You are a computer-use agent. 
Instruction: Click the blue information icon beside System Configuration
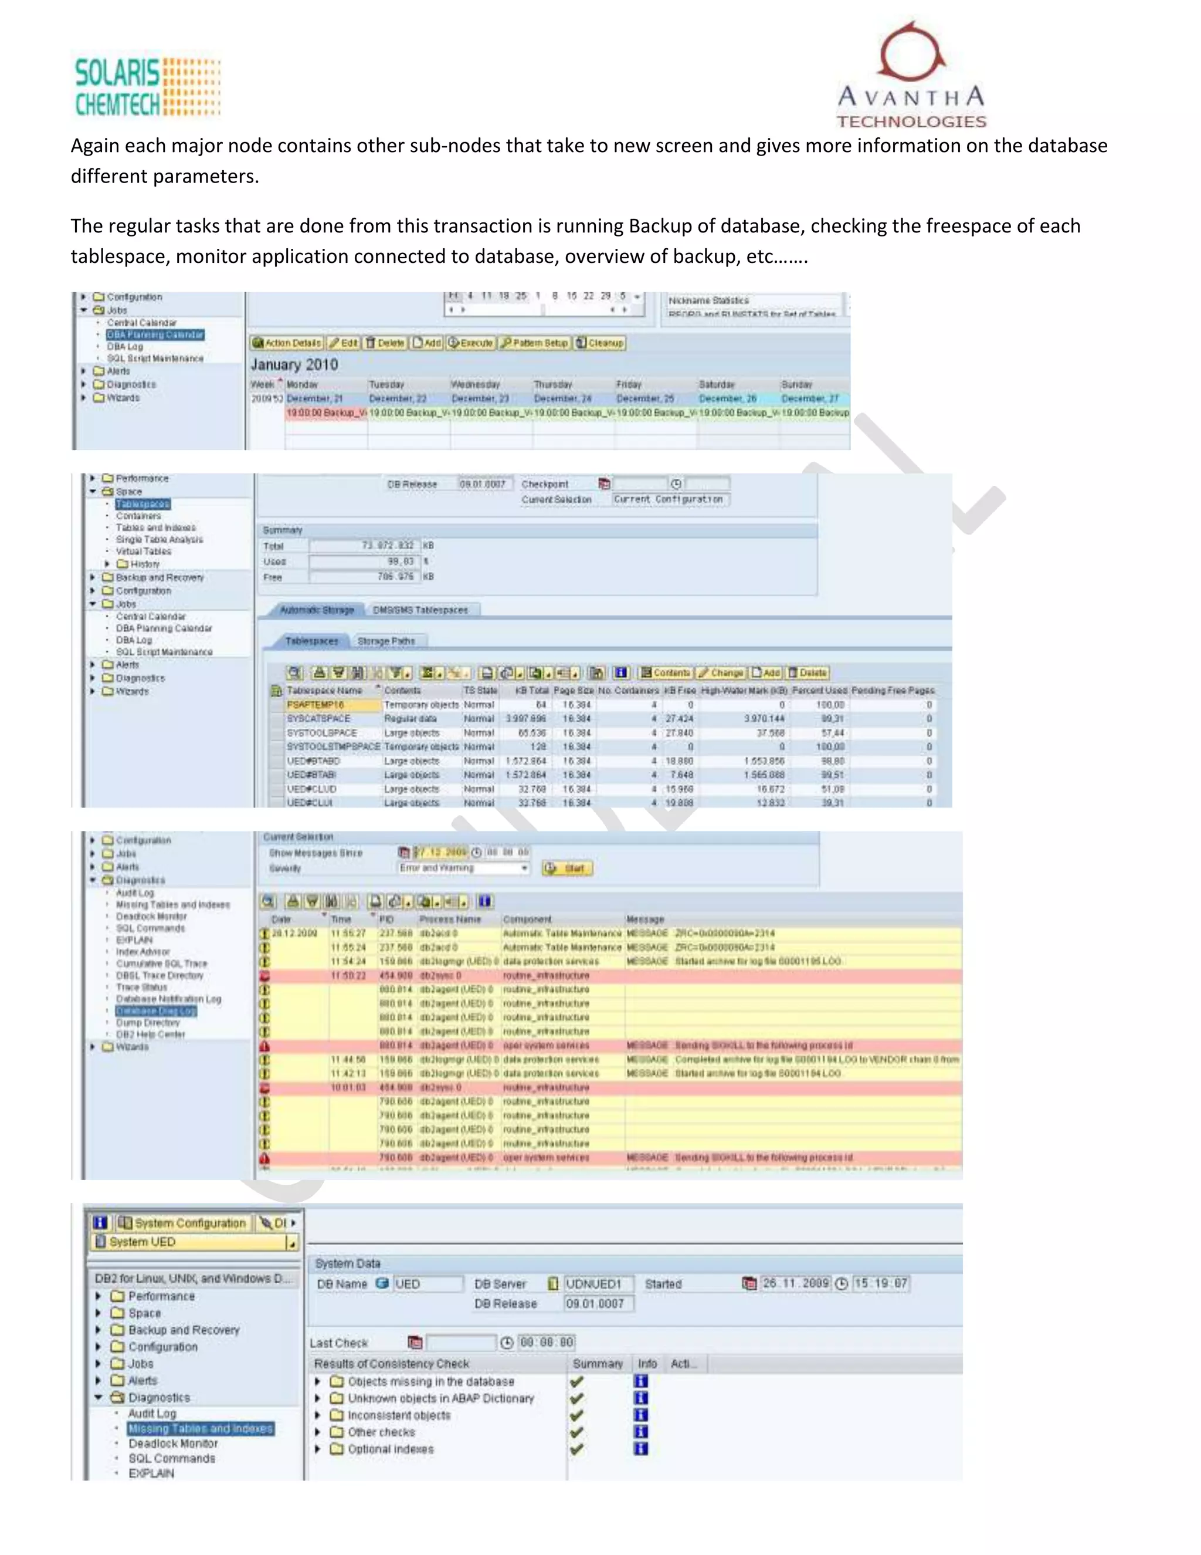100,1222
